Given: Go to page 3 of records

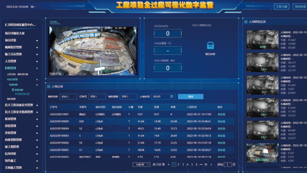Looking at the screenshot, I should [183, 165].
